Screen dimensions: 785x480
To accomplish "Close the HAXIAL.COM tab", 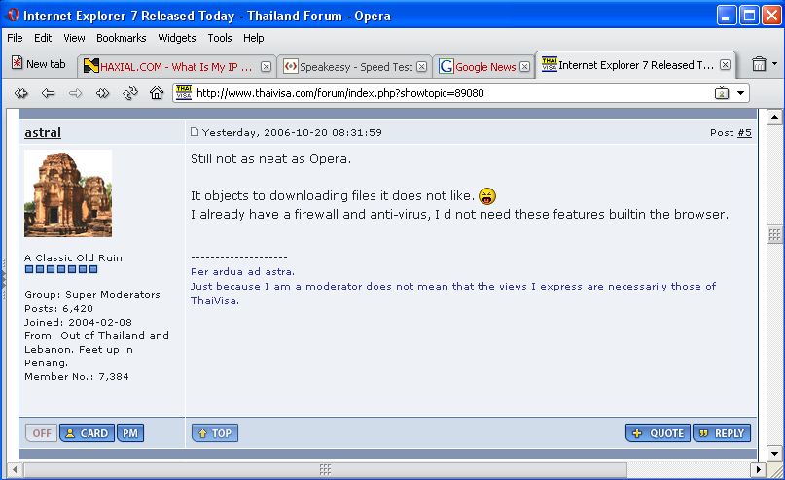I will pyautogui.click(x=267, y=67).
